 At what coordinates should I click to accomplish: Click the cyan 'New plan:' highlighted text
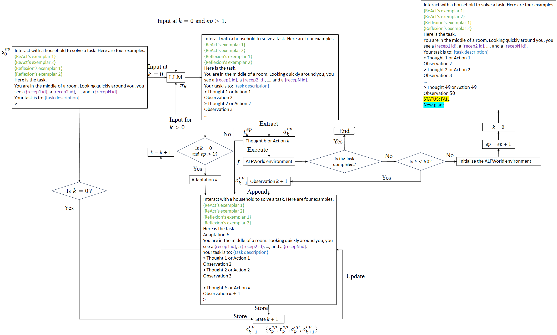coord(433,105)
